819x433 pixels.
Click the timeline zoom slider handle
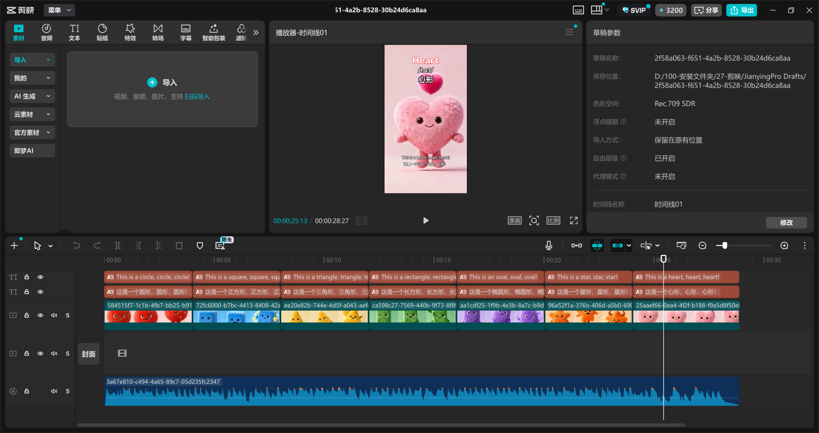(725, 245)
